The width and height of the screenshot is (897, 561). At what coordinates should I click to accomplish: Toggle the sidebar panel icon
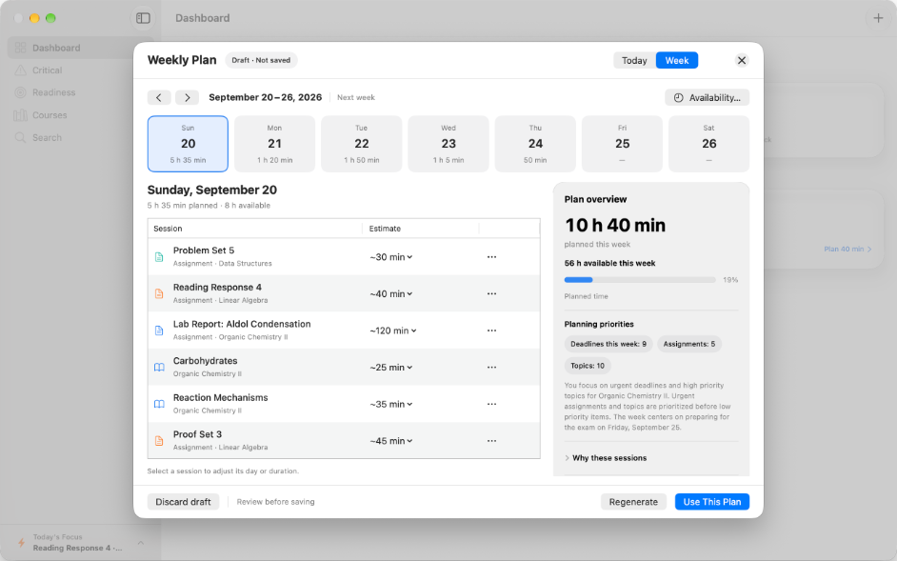click(143, 18)
